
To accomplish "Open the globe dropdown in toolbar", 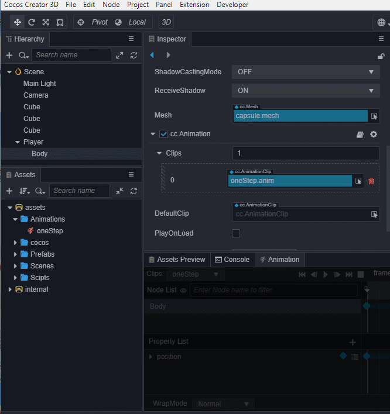I will 383,22.
